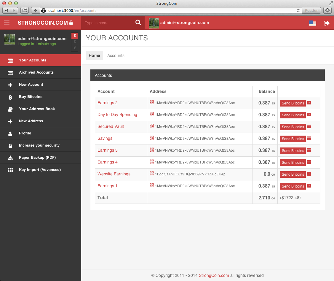Show QR code for Day to Day Spending
Screen dimensions: 334x281
pos(151,114)
